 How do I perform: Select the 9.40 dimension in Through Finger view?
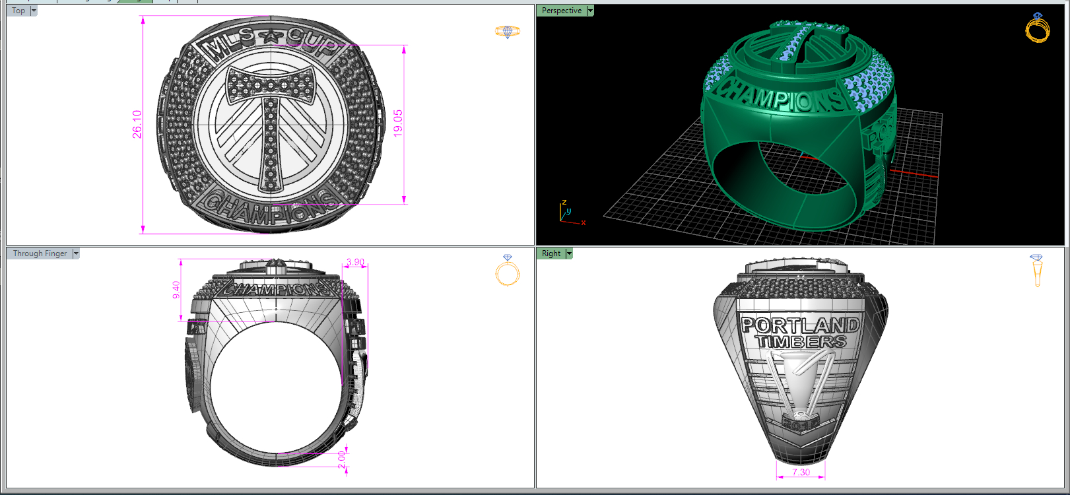(x=176, y=290)
